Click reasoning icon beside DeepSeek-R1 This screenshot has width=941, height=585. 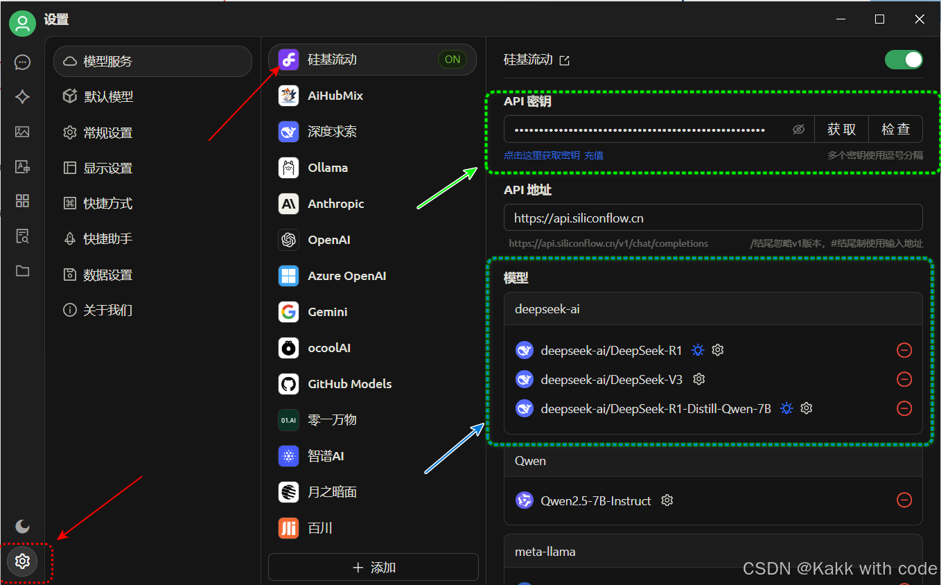698,350
